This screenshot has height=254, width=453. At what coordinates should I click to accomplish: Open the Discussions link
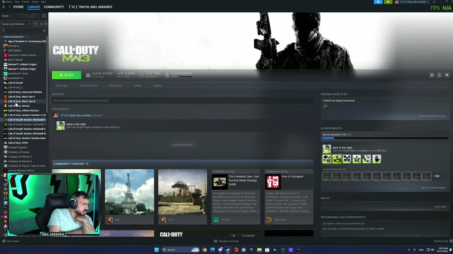tap(115, 85)
